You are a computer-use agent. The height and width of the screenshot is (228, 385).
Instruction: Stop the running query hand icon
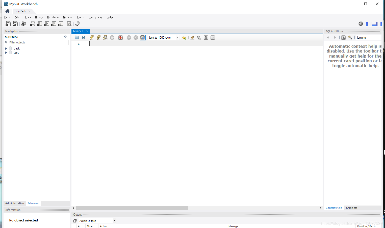[112, 38]
